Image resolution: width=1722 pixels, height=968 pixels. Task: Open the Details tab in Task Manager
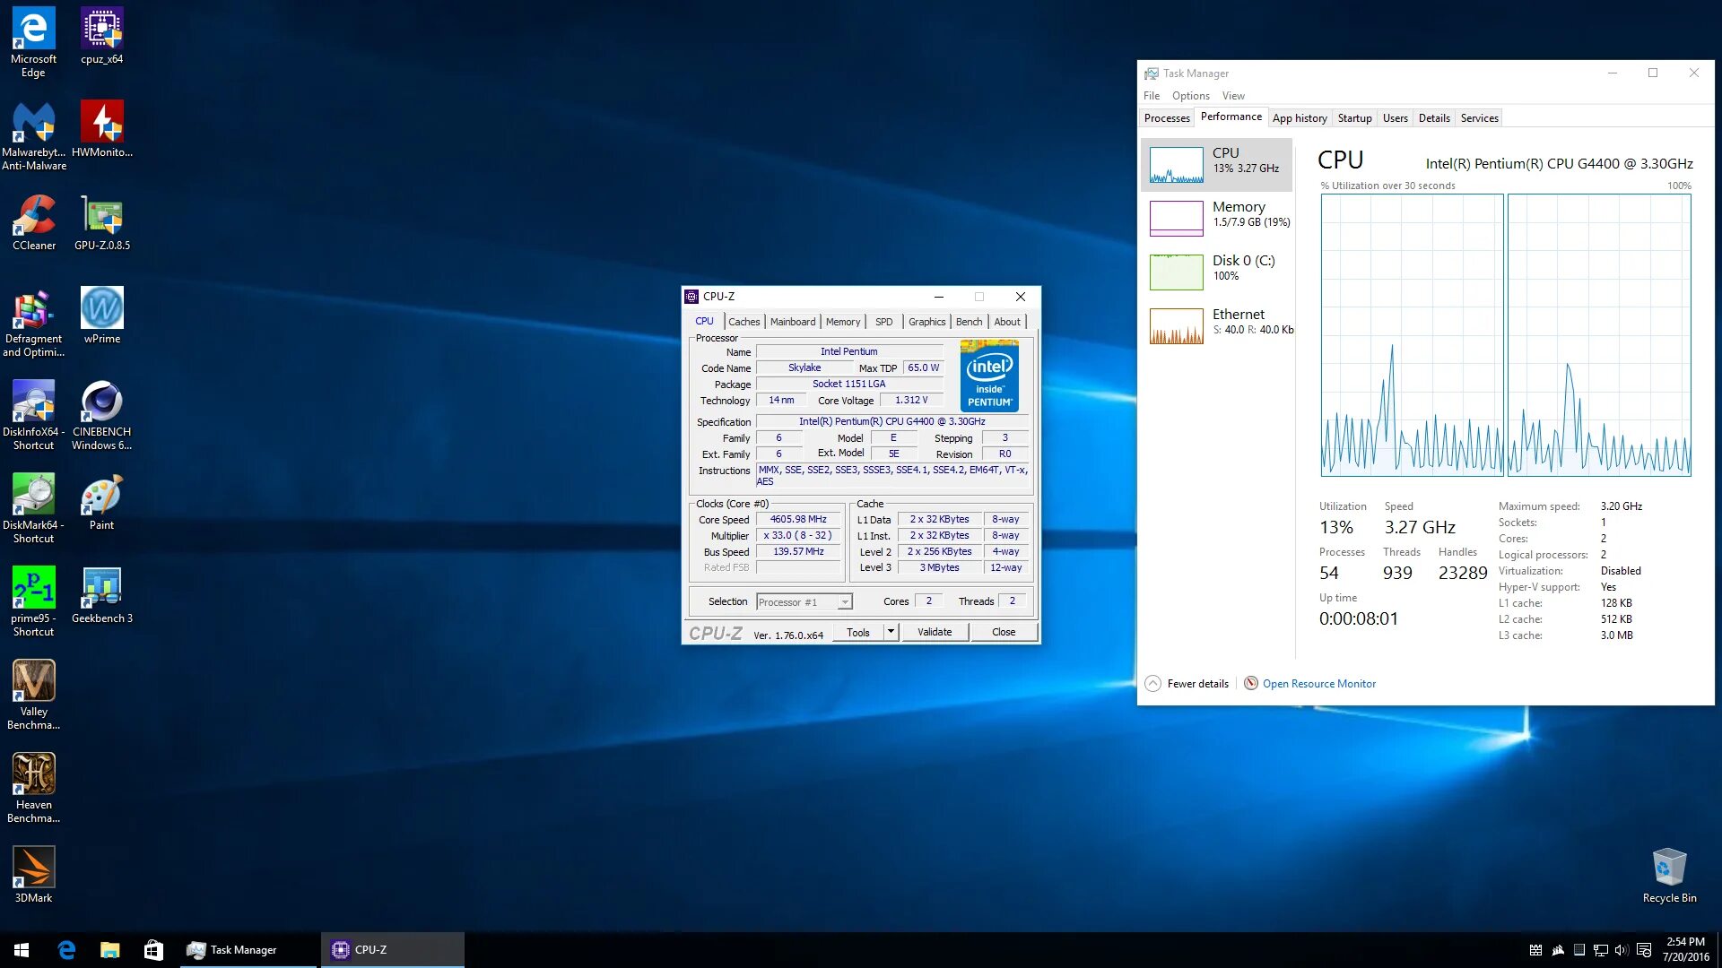(1434, 118)
